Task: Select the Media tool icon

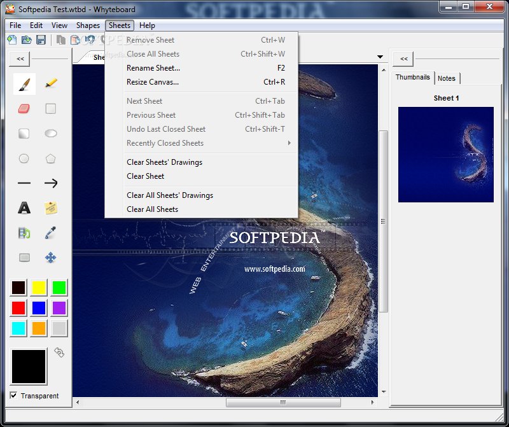Action: click(x=24, y=233)
